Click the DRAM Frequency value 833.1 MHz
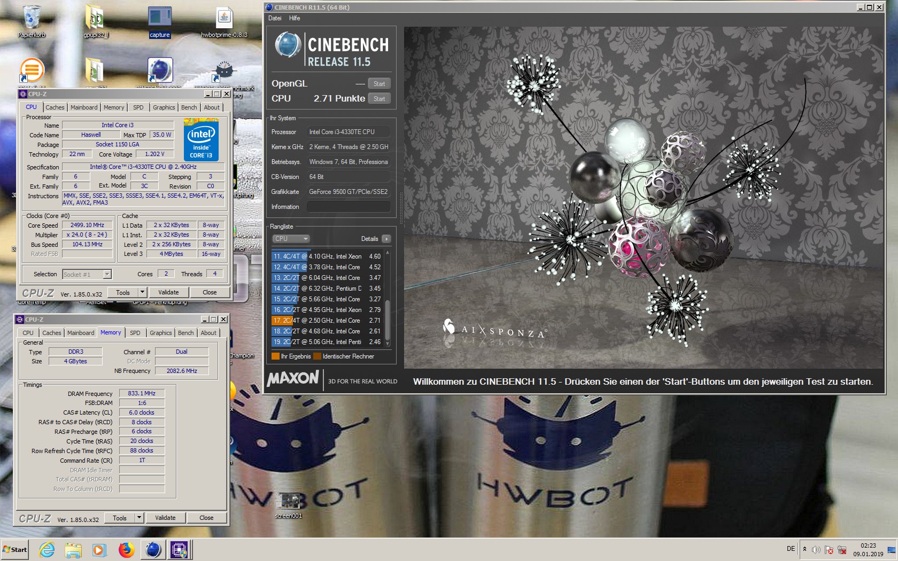 coord(142,393)
